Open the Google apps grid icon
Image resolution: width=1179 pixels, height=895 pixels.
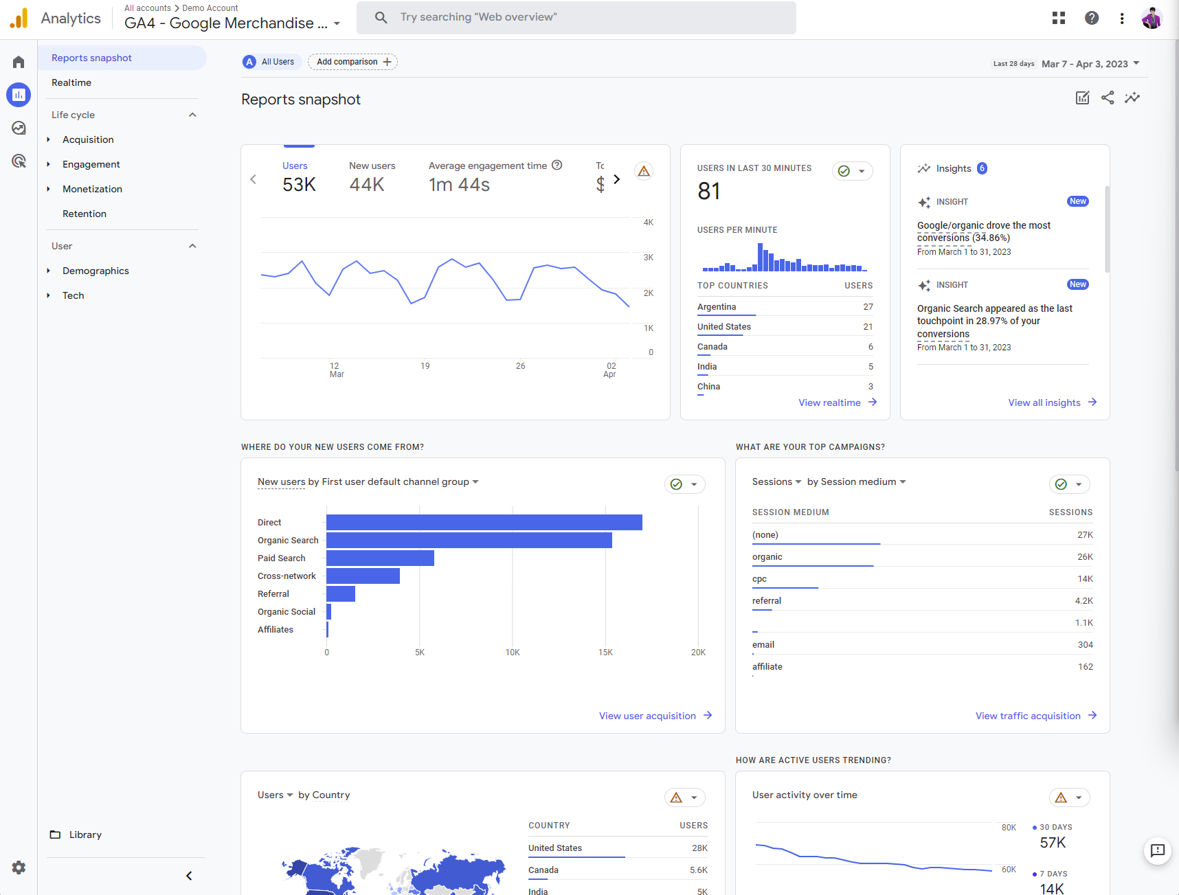click(x=1059, y=17)
